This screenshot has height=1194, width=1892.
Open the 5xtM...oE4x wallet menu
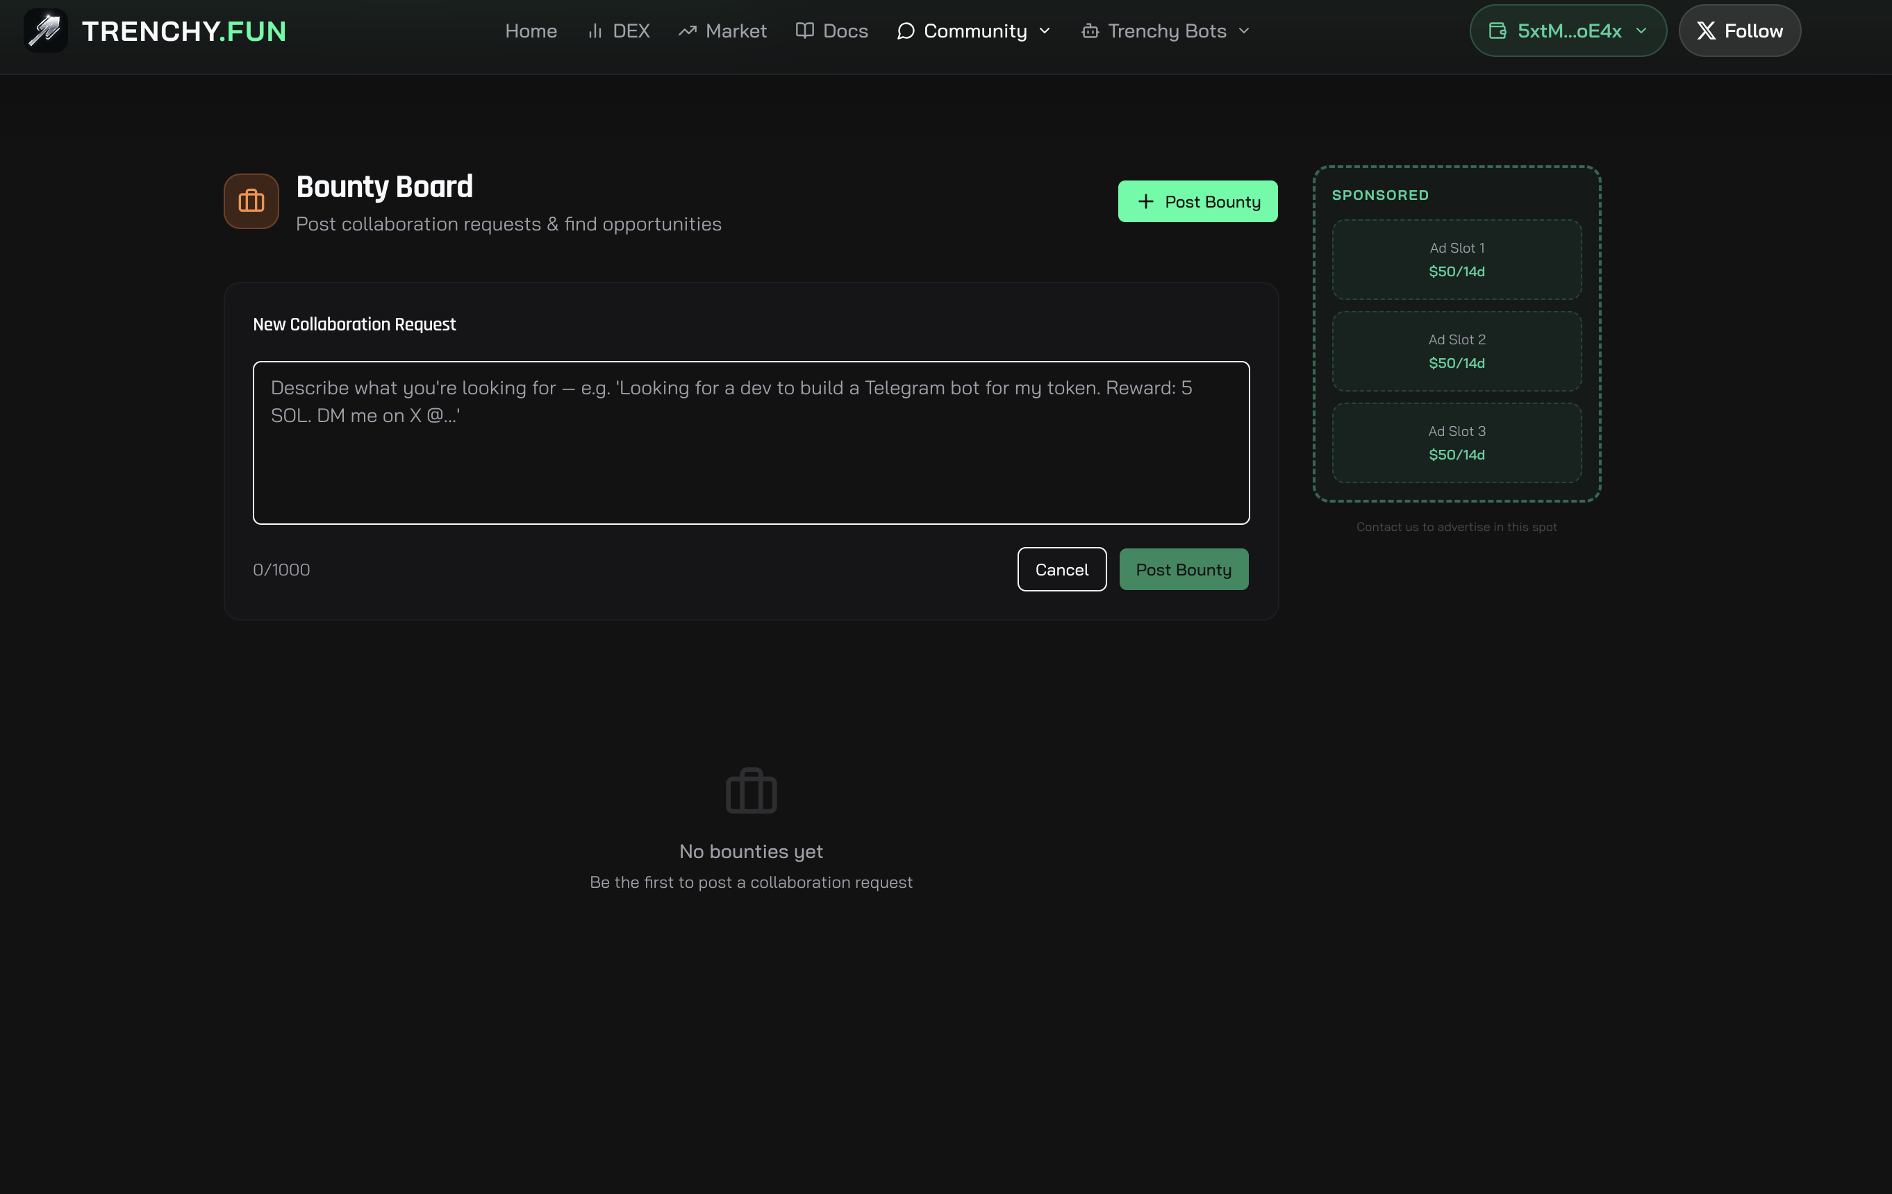(1568, 31)
